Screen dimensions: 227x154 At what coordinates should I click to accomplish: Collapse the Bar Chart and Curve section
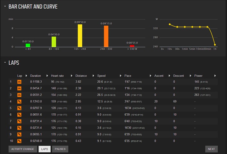[5, 6]
